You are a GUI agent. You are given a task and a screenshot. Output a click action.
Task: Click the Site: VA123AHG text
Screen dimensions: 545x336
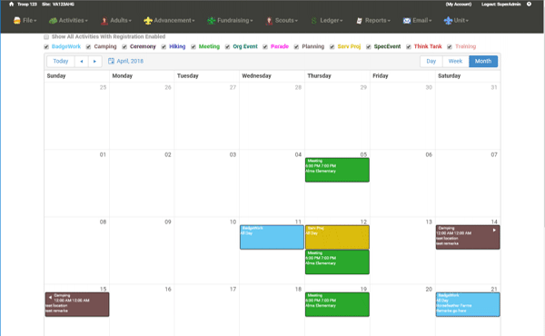[58, 5]
